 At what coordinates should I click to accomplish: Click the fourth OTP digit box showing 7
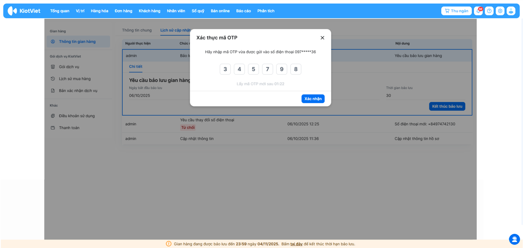coord(268,69)
